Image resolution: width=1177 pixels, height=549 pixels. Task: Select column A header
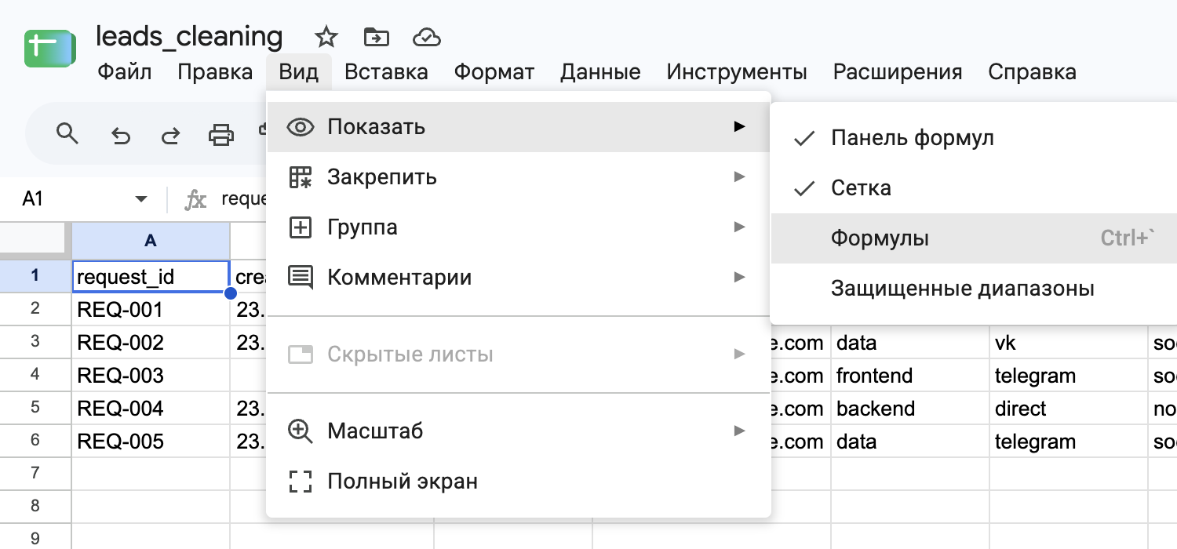[x=151, y=242]
